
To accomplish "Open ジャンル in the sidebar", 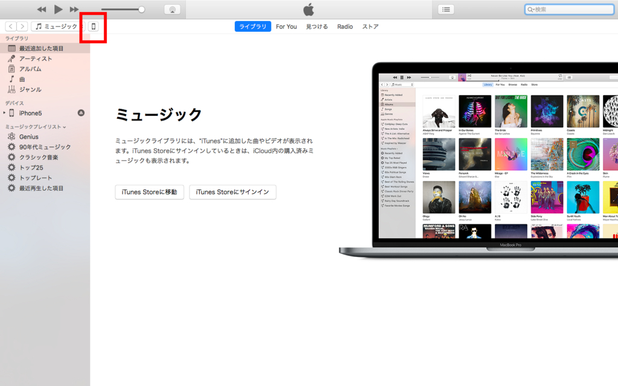I will pos(45,89).
